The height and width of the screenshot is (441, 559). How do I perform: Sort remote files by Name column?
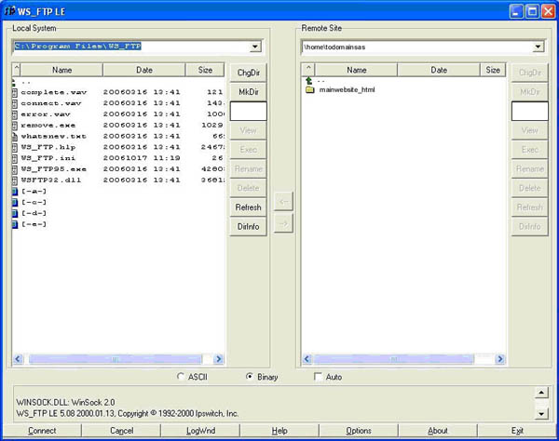(356, 70)
